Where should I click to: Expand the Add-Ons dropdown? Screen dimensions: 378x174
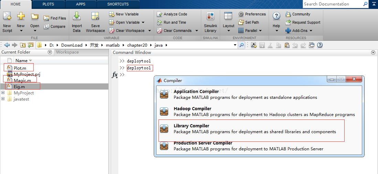coord(311,31)
